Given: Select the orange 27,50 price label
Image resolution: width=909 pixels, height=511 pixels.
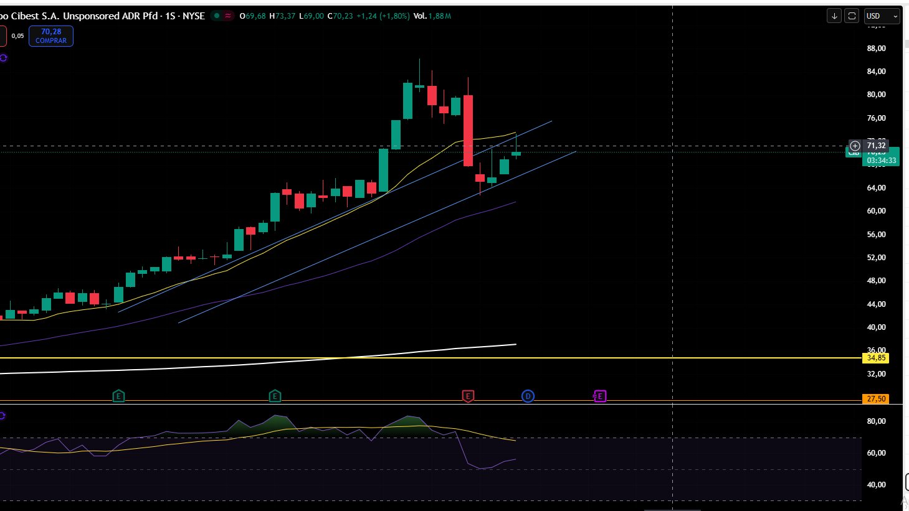Looking at the screenshot, I should [x=876, y=399].
